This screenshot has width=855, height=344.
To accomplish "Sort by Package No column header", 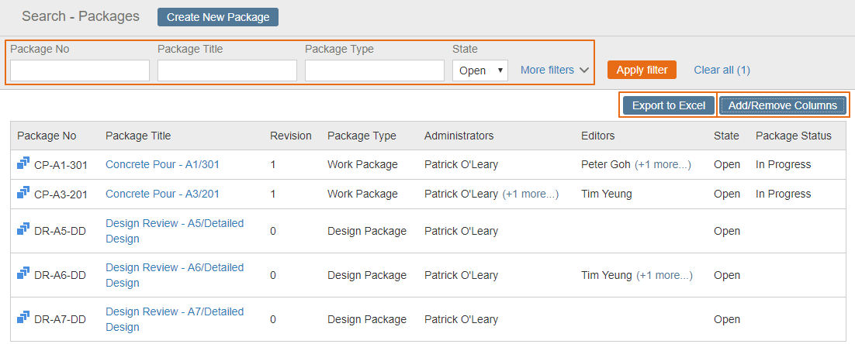I will 47,136.
